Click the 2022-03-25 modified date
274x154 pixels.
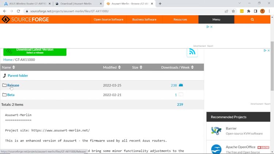(112, 85)
